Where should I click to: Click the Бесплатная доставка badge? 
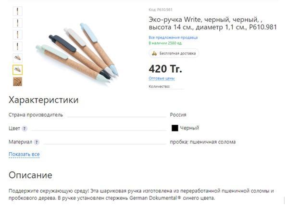click(x=174, y=53)
